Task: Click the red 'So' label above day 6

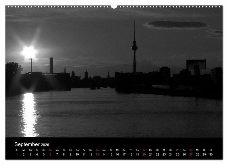Action: tap(50, 150)
